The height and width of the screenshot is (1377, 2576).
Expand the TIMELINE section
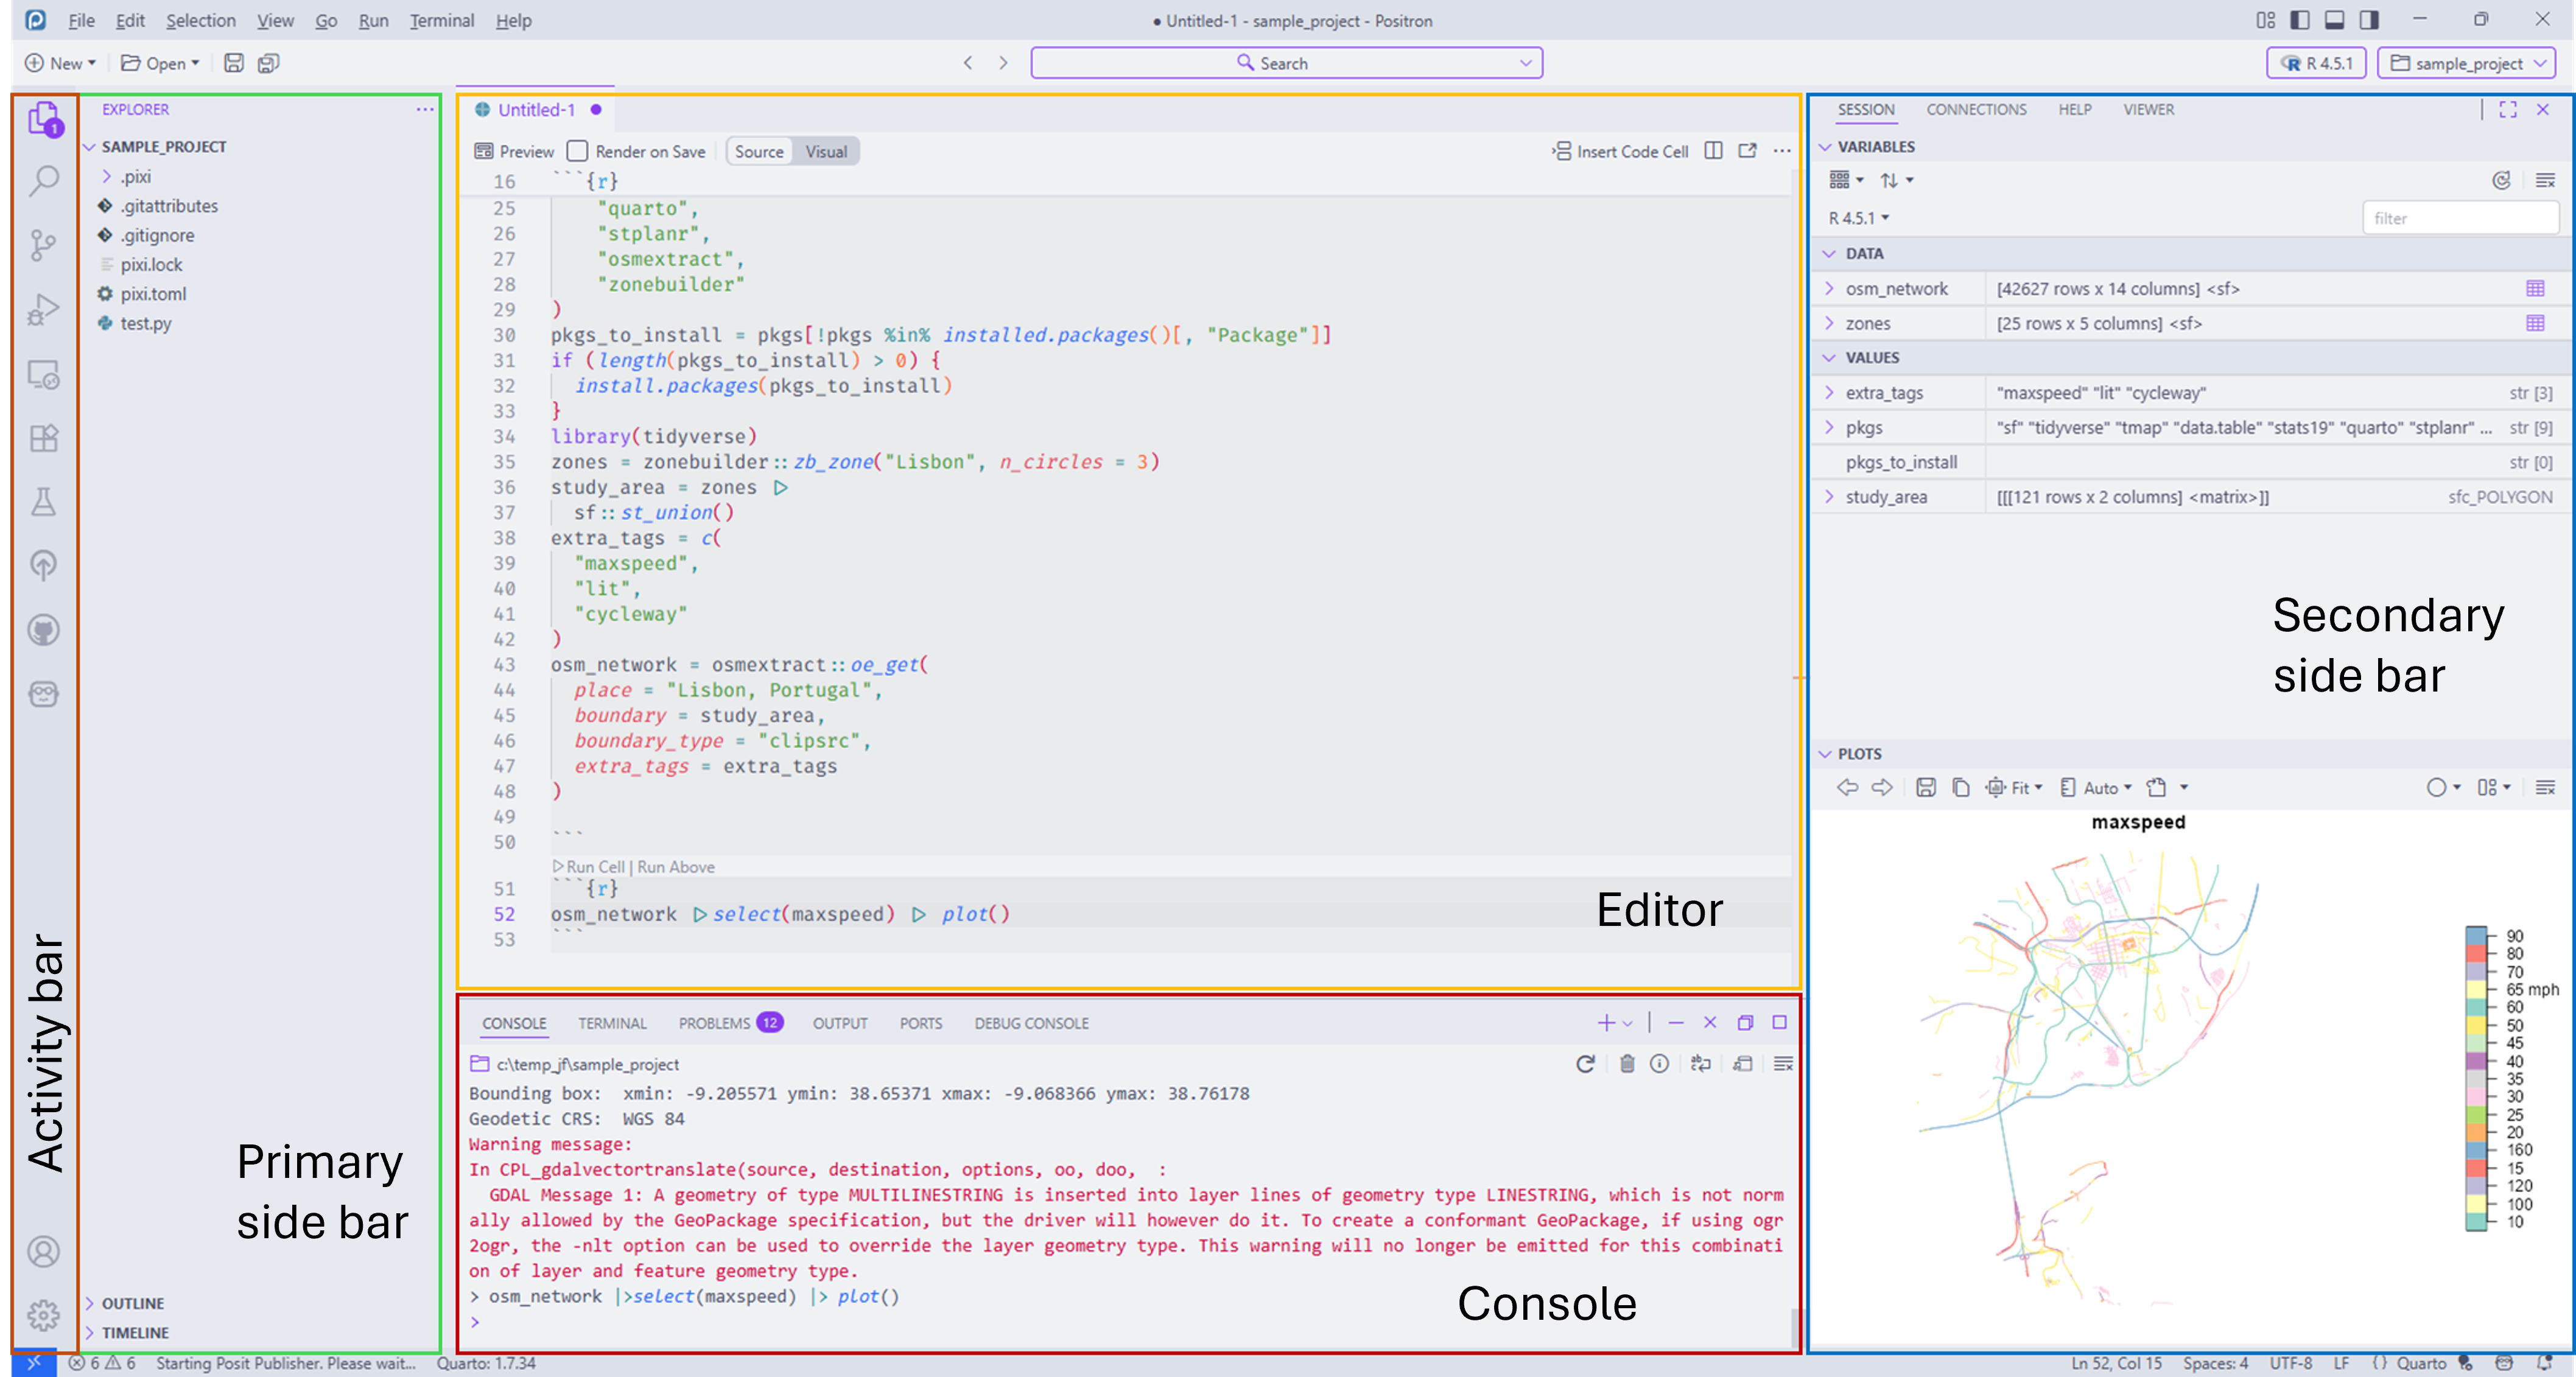pyautogui.click(x=89, y=1332)
